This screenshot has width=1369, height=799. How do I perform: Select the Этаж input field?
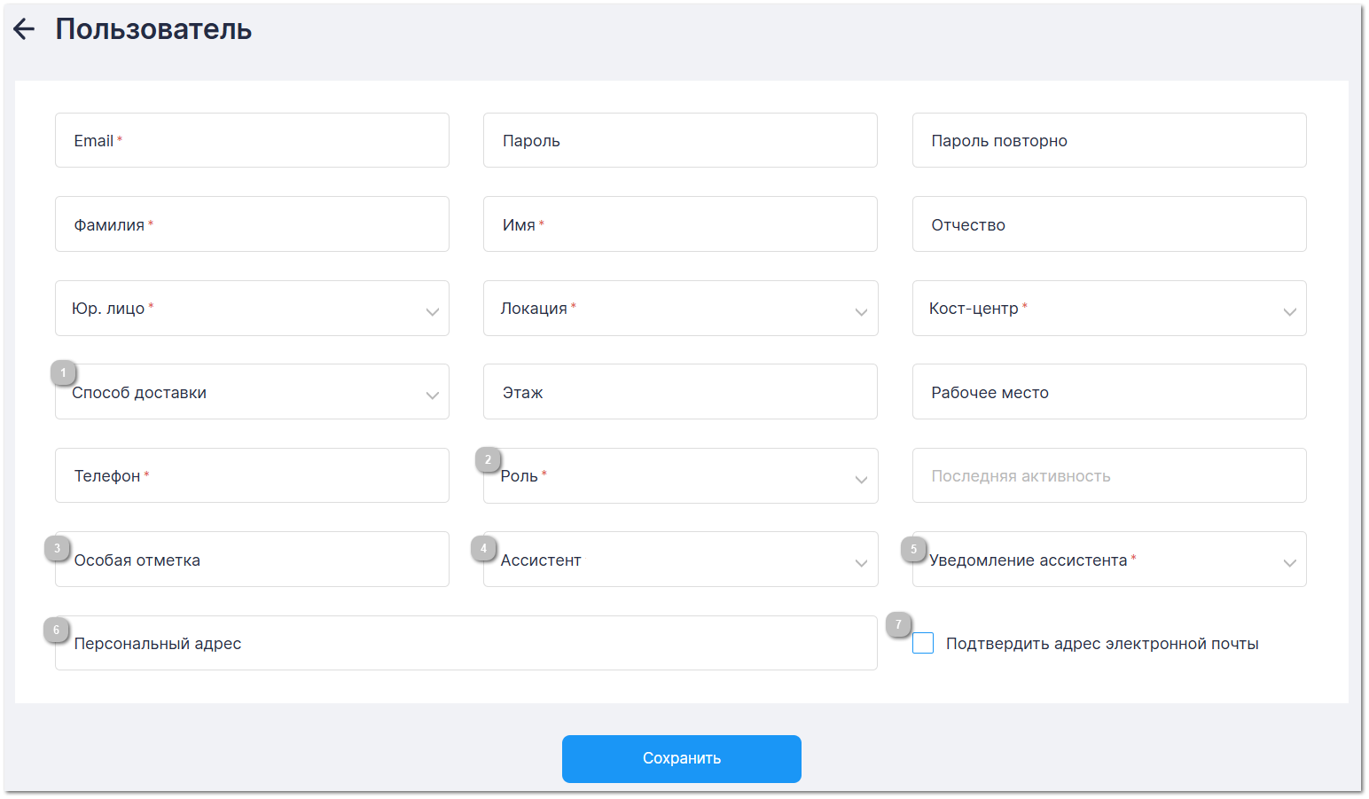680,392
